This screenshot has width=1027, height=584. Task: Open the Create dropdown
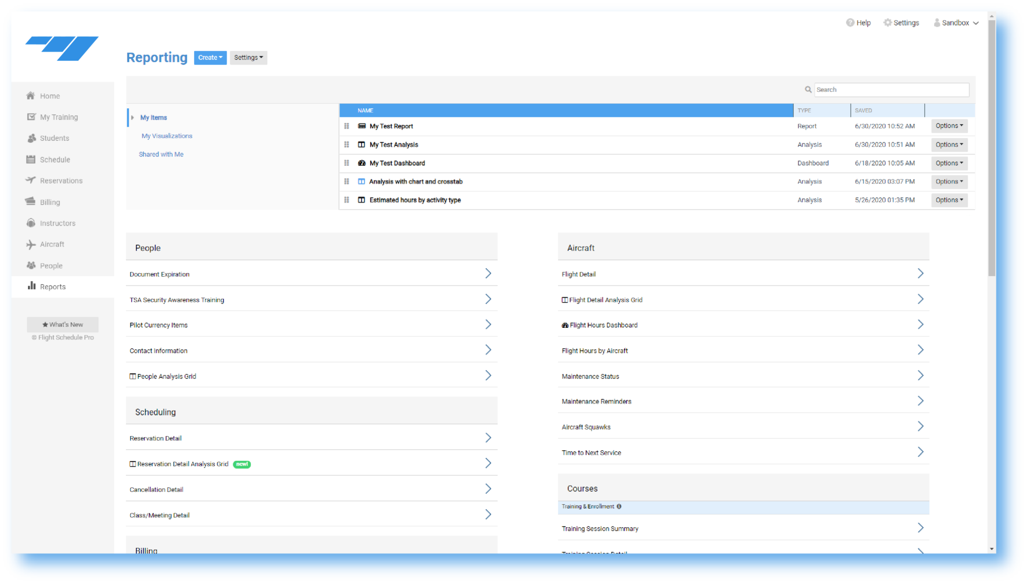coord(210,57)
